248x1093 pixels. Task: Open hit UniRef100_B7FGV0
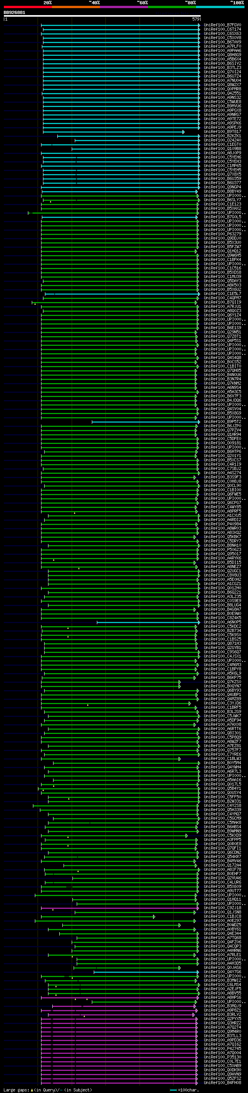click(x=222, y=25)
